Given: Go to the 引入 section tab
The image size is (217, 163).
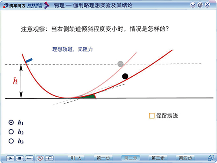Looking at the screenshot, I should (76, 158).
